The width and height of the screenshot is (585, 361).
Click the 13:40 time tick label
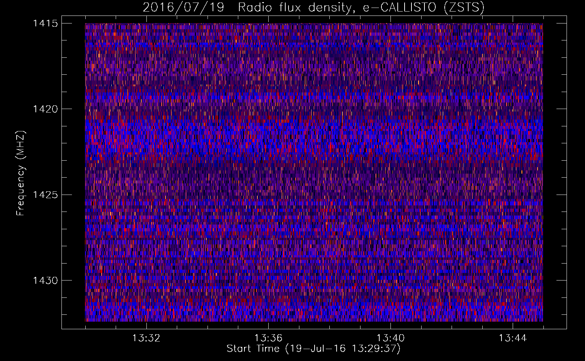coord(391,338)
